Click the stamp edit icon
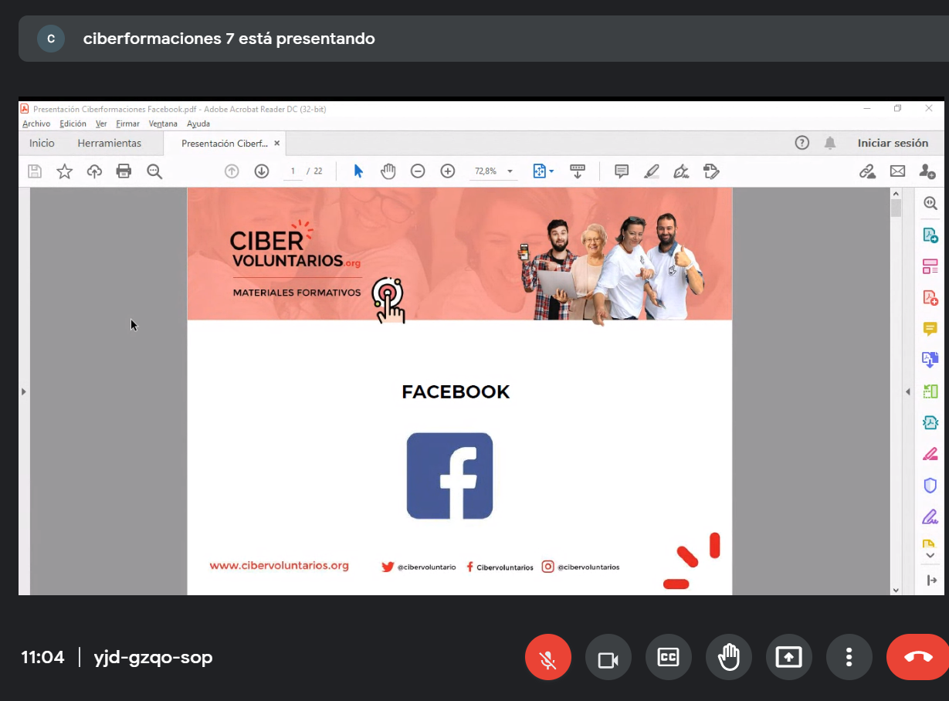The image size is (949, 701). point(711,171)
